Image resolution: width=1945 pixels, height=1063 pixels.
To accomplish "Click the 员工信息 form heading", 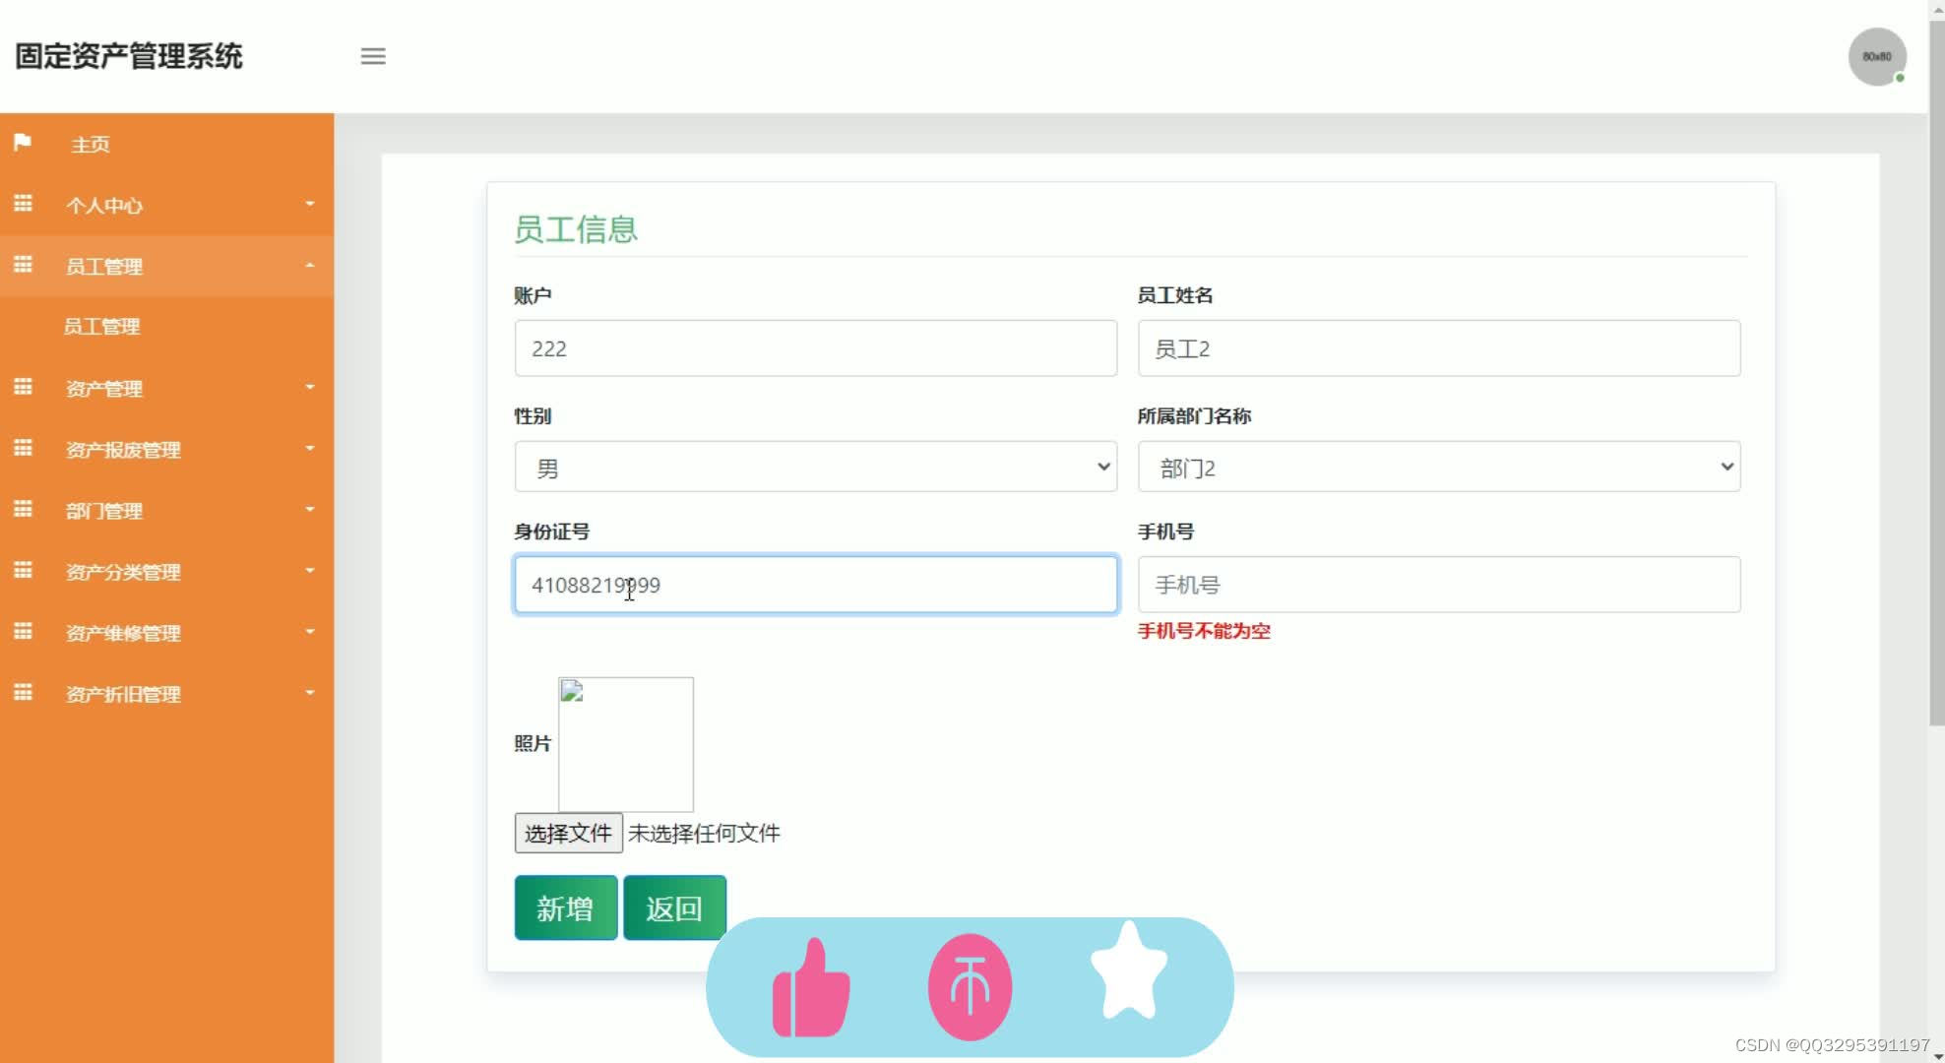I will [576, 229].
